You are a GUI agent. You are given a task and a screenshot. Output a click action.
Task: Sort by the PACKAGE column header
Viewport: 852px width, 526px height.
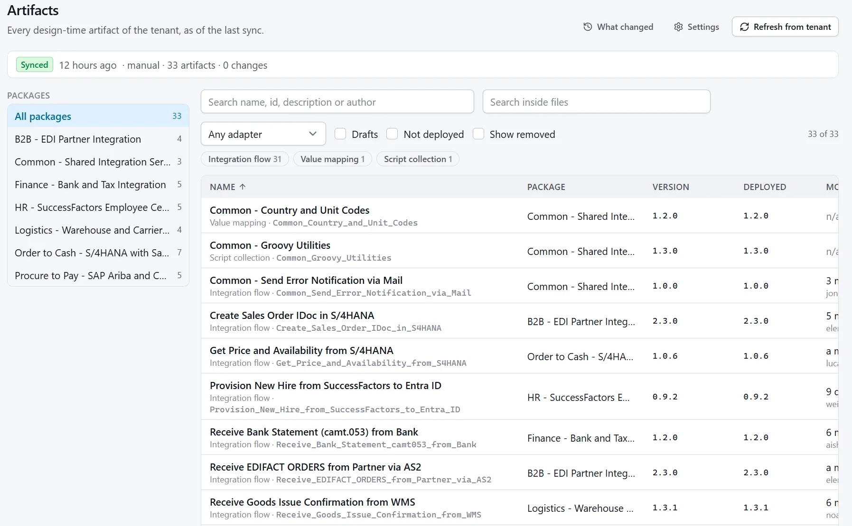coord(546,187)
